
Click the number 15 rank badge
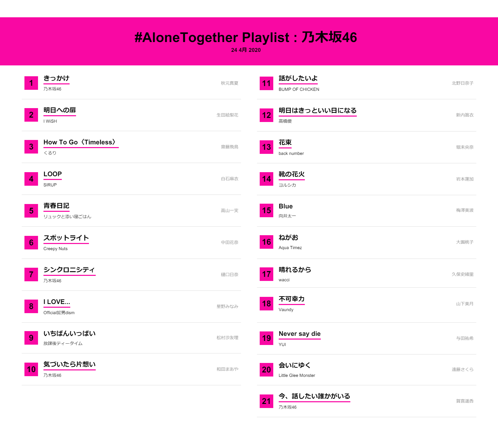point(266,210)
